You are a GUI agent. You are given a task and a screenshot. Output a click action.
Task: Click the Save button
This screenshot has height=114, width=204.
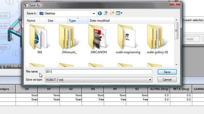pos(167,72)
